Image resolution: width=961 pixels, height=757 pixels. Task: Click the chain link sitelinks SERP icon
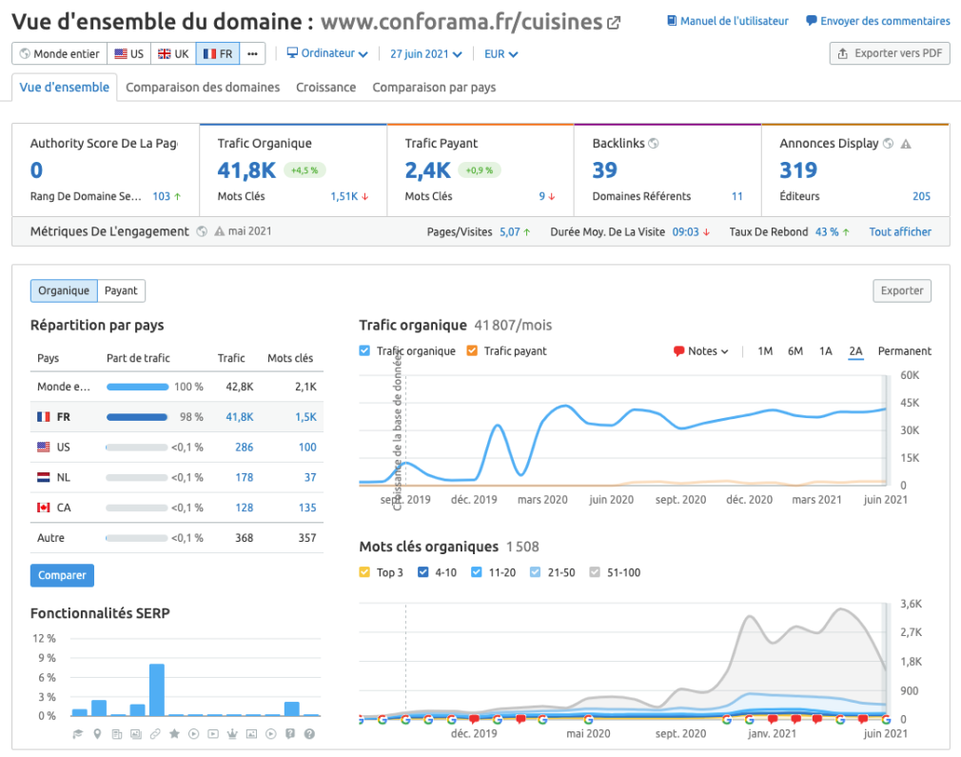tap(155, 734)
